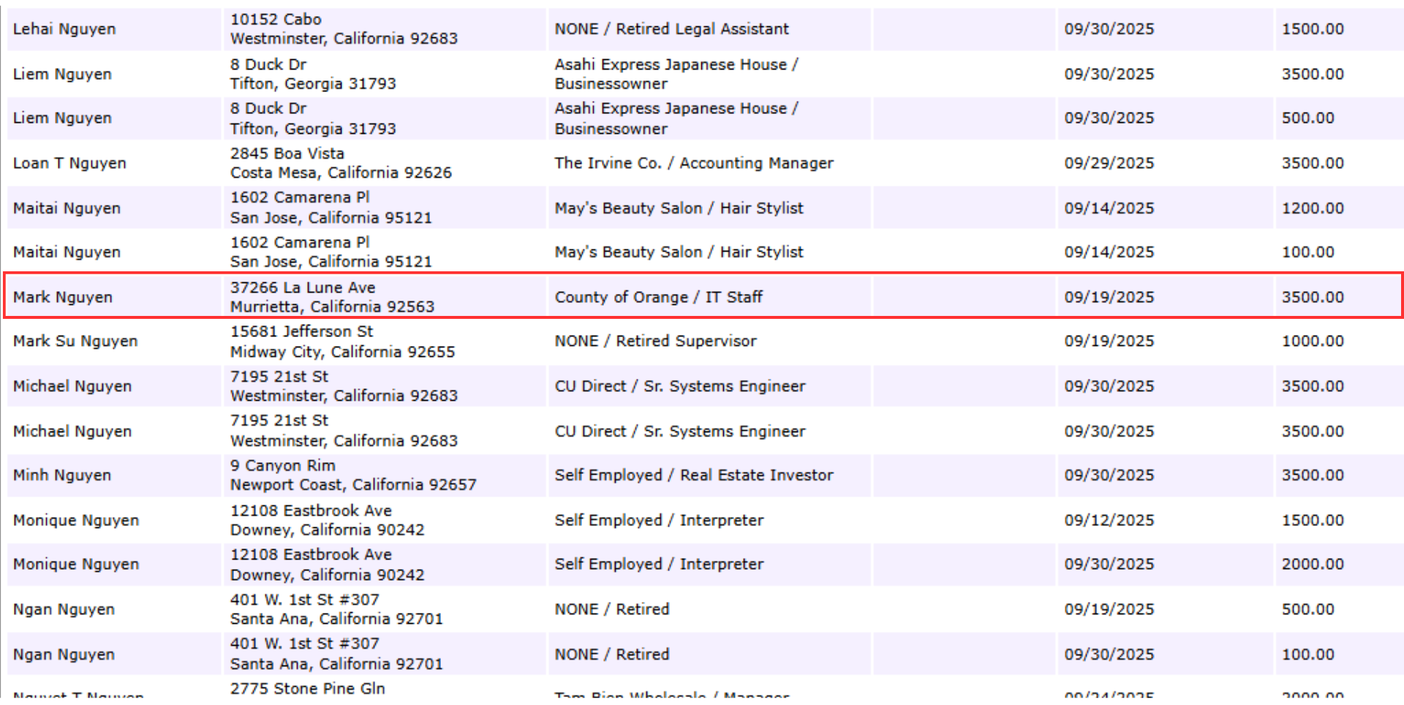The width and height of the screenshot is (1404, 705).
Task: Select the 09/12/2025 date cell
Action: 1109,521
